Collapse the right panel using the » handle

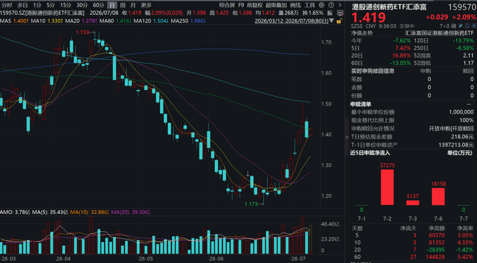coord(347,137)
